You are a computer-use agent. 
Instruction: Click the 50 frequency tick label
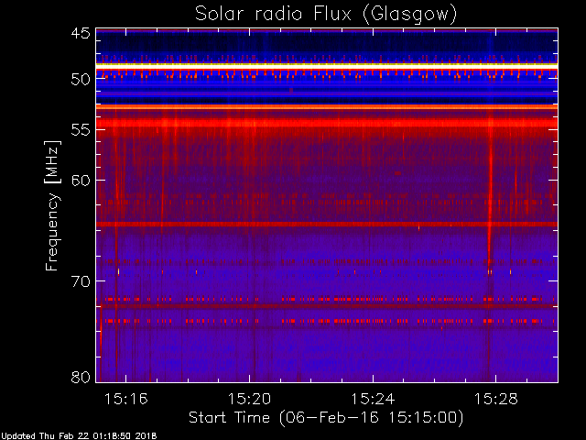(81, 79)
